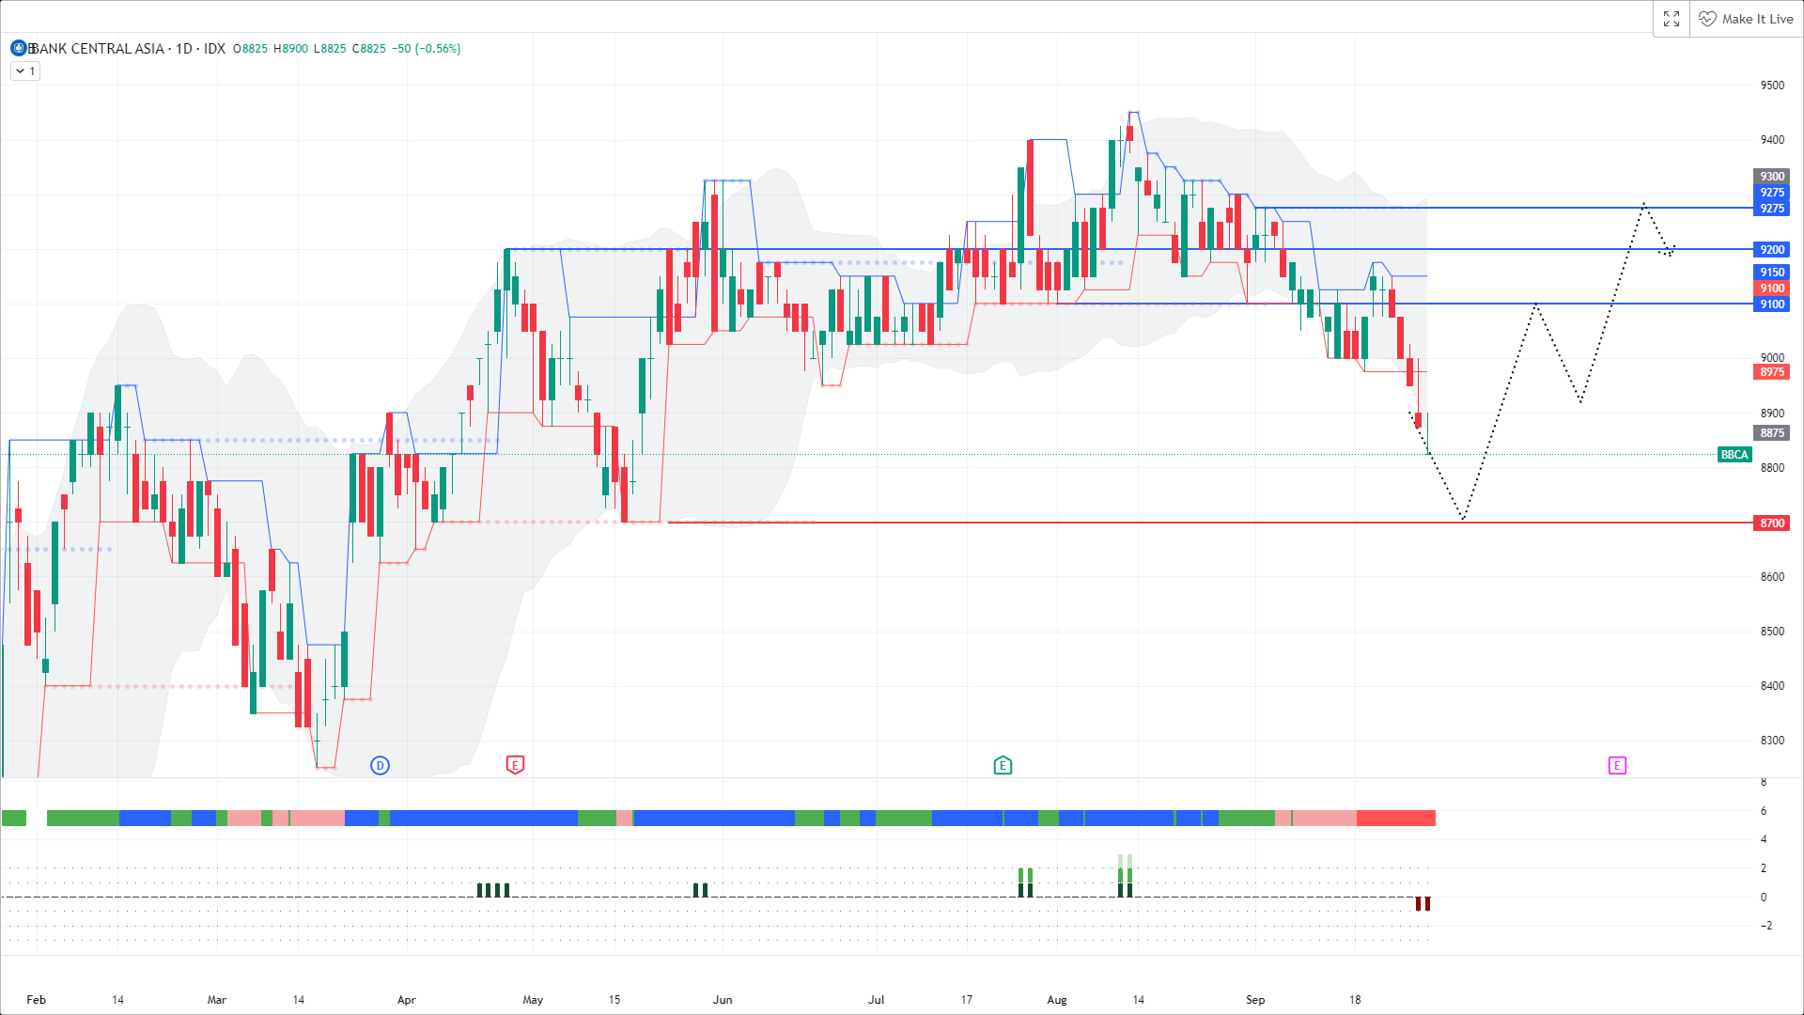Click the 9500 price axis value
This screenshot has width=1804, height=1015.
(x=1772, y=86)
